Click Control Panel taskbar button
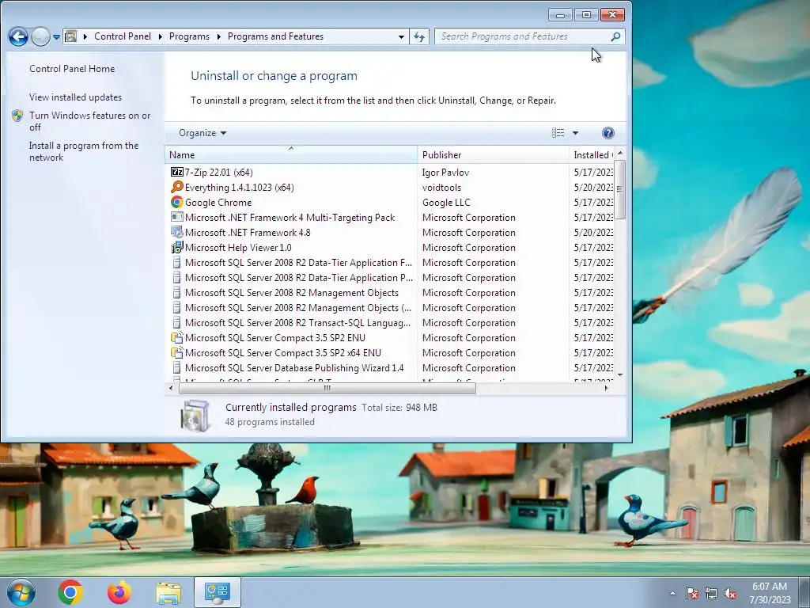This screenshot has width=810, height=608. click(217, 592)
